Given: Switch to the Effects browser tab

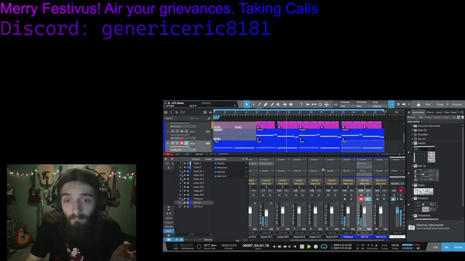Looking at the screenshot, I should [430, 112].
